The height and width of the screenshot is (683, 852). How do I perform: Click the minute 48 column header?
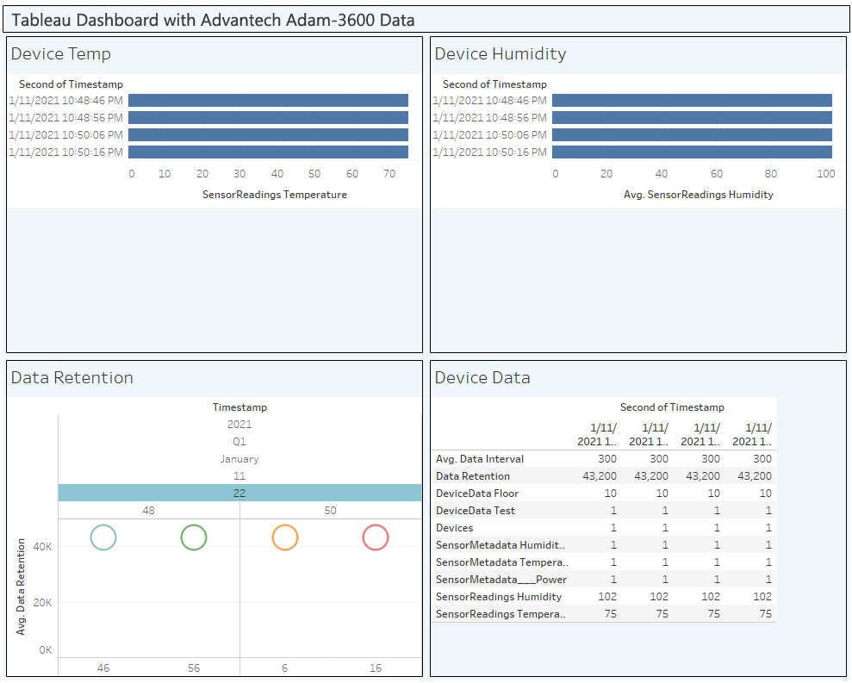click(x=149, y=510)
